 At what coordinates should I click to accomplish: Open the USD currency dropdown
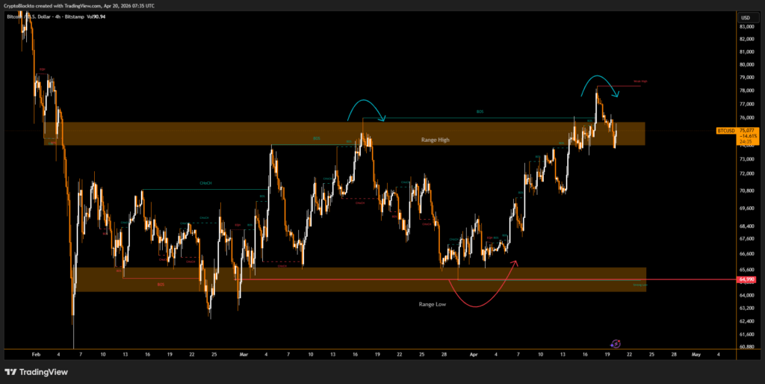click(x=745, y=17)
